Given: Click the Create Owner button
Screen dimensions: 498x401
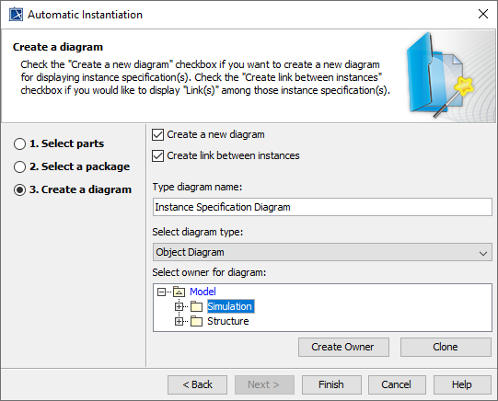Looking at the screenshot, I should pos(343,347).
